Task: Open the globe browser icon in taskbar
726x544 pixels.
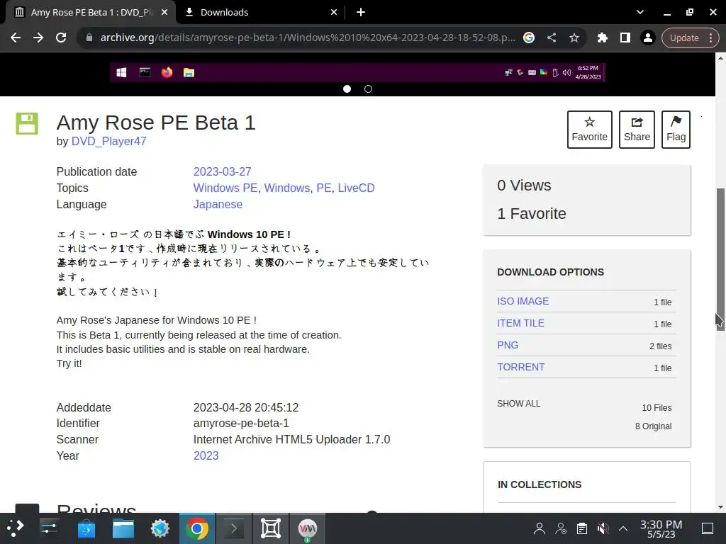Action: (x=160, y=528)
